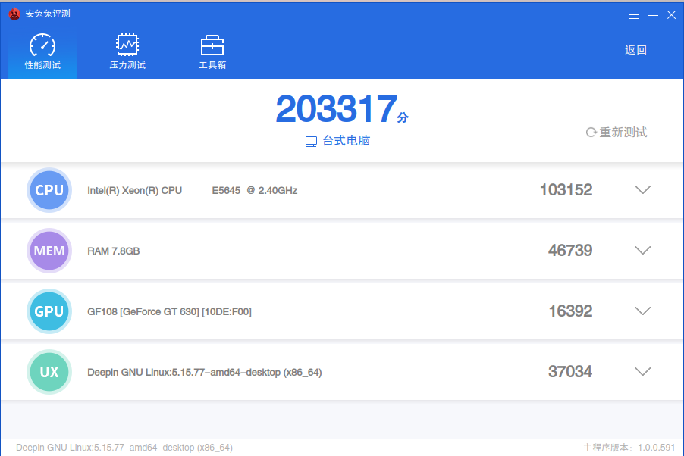
Task: Click the green UX circular badge
Action: 49,371
